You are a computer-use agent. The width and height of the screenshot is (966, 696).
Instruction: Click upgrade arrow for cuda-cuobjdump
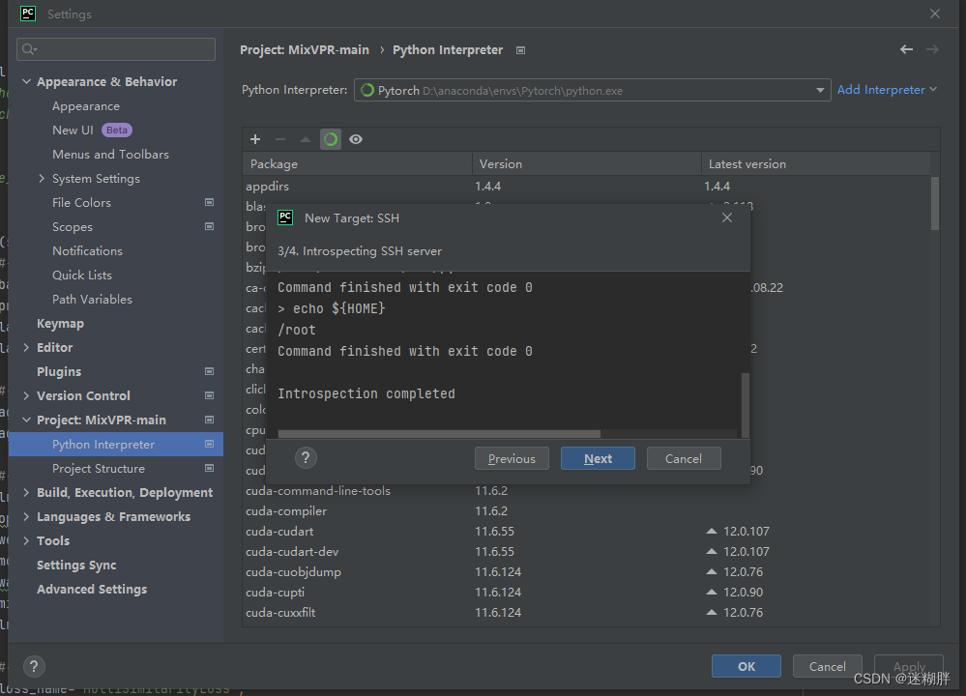click(712, 571)
